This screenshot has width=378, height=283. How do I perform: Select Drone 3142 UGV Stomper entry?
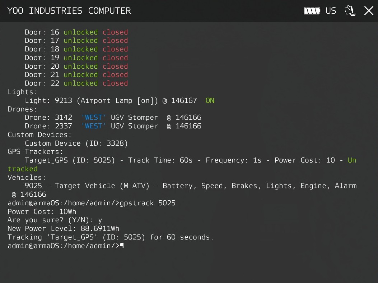113,118
